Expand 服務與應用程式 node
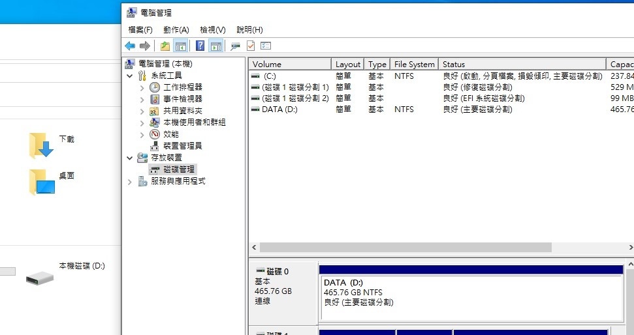Image resolution: width=634 pixels, height=335 pixels. [x=130, y=182]
